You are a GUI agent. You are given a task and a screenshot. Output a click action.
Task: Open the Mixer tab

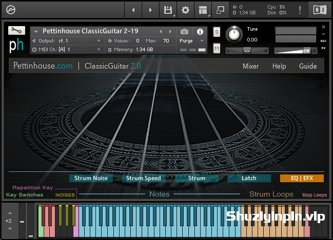tap(250, 66)
